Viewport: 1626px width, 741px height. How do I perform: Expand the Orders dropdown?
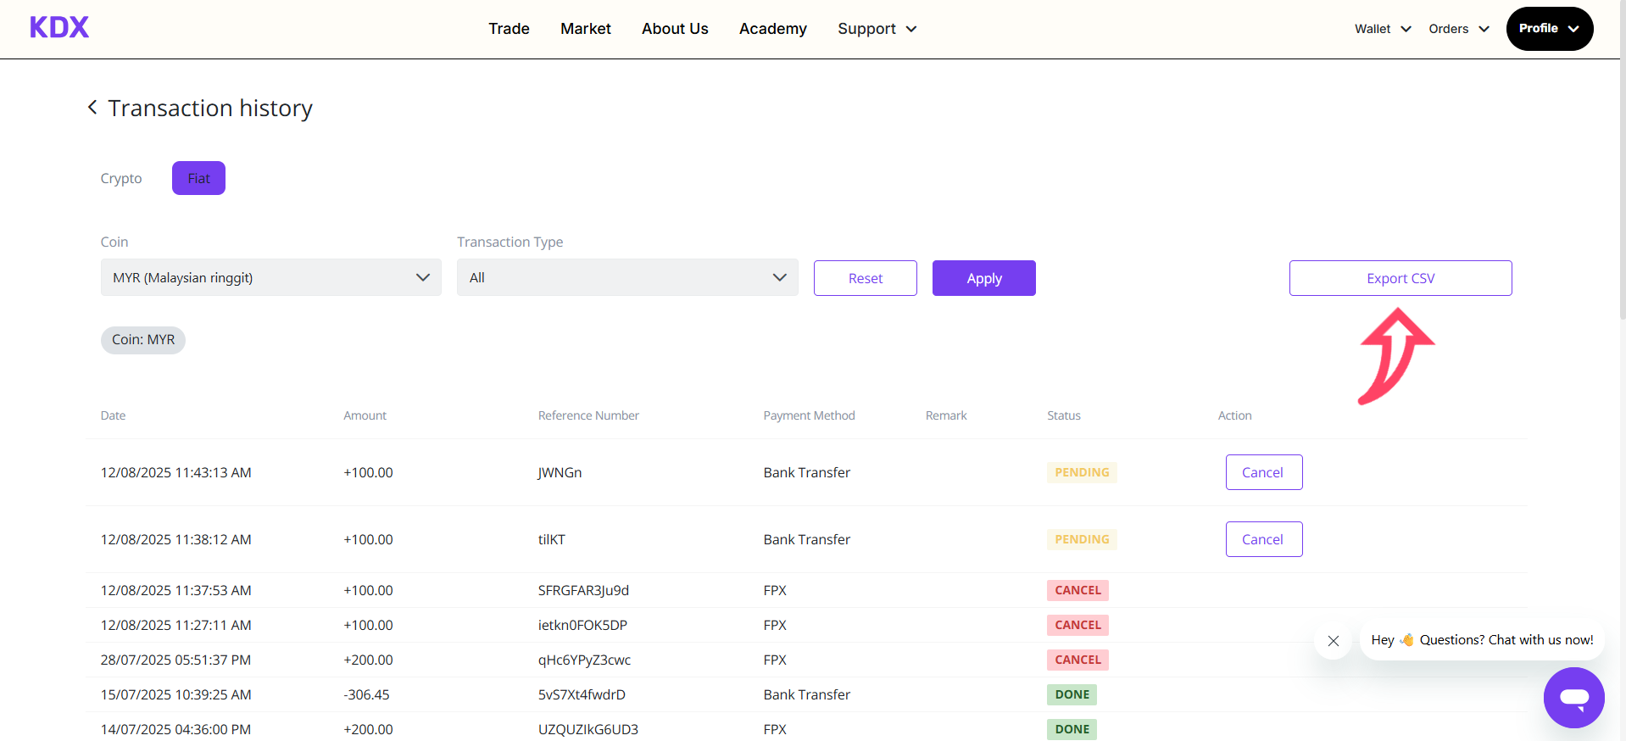1459,29
